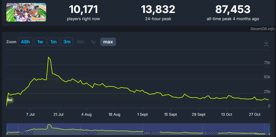Click the player count peak on chart

(48, 57)
